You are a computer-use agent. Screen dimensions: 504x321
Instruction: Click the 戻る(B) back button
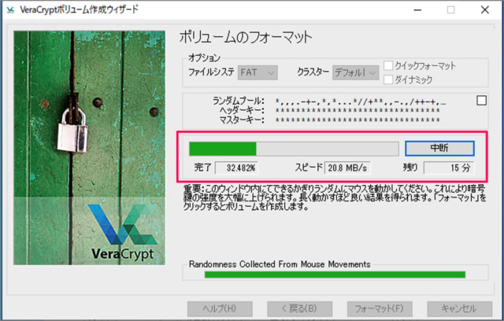(x=299, y=308)
